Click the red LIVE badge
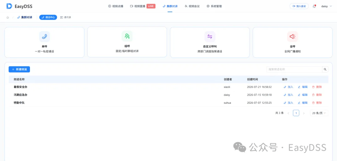This screenshot has height=161, width=337. click(151, 6)
